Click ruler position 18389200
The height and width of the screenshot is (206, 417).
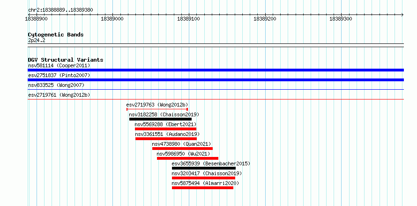(265, 19)
